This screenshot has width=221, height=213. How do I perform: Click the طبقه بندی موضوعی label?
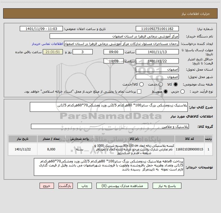(198, 84)
